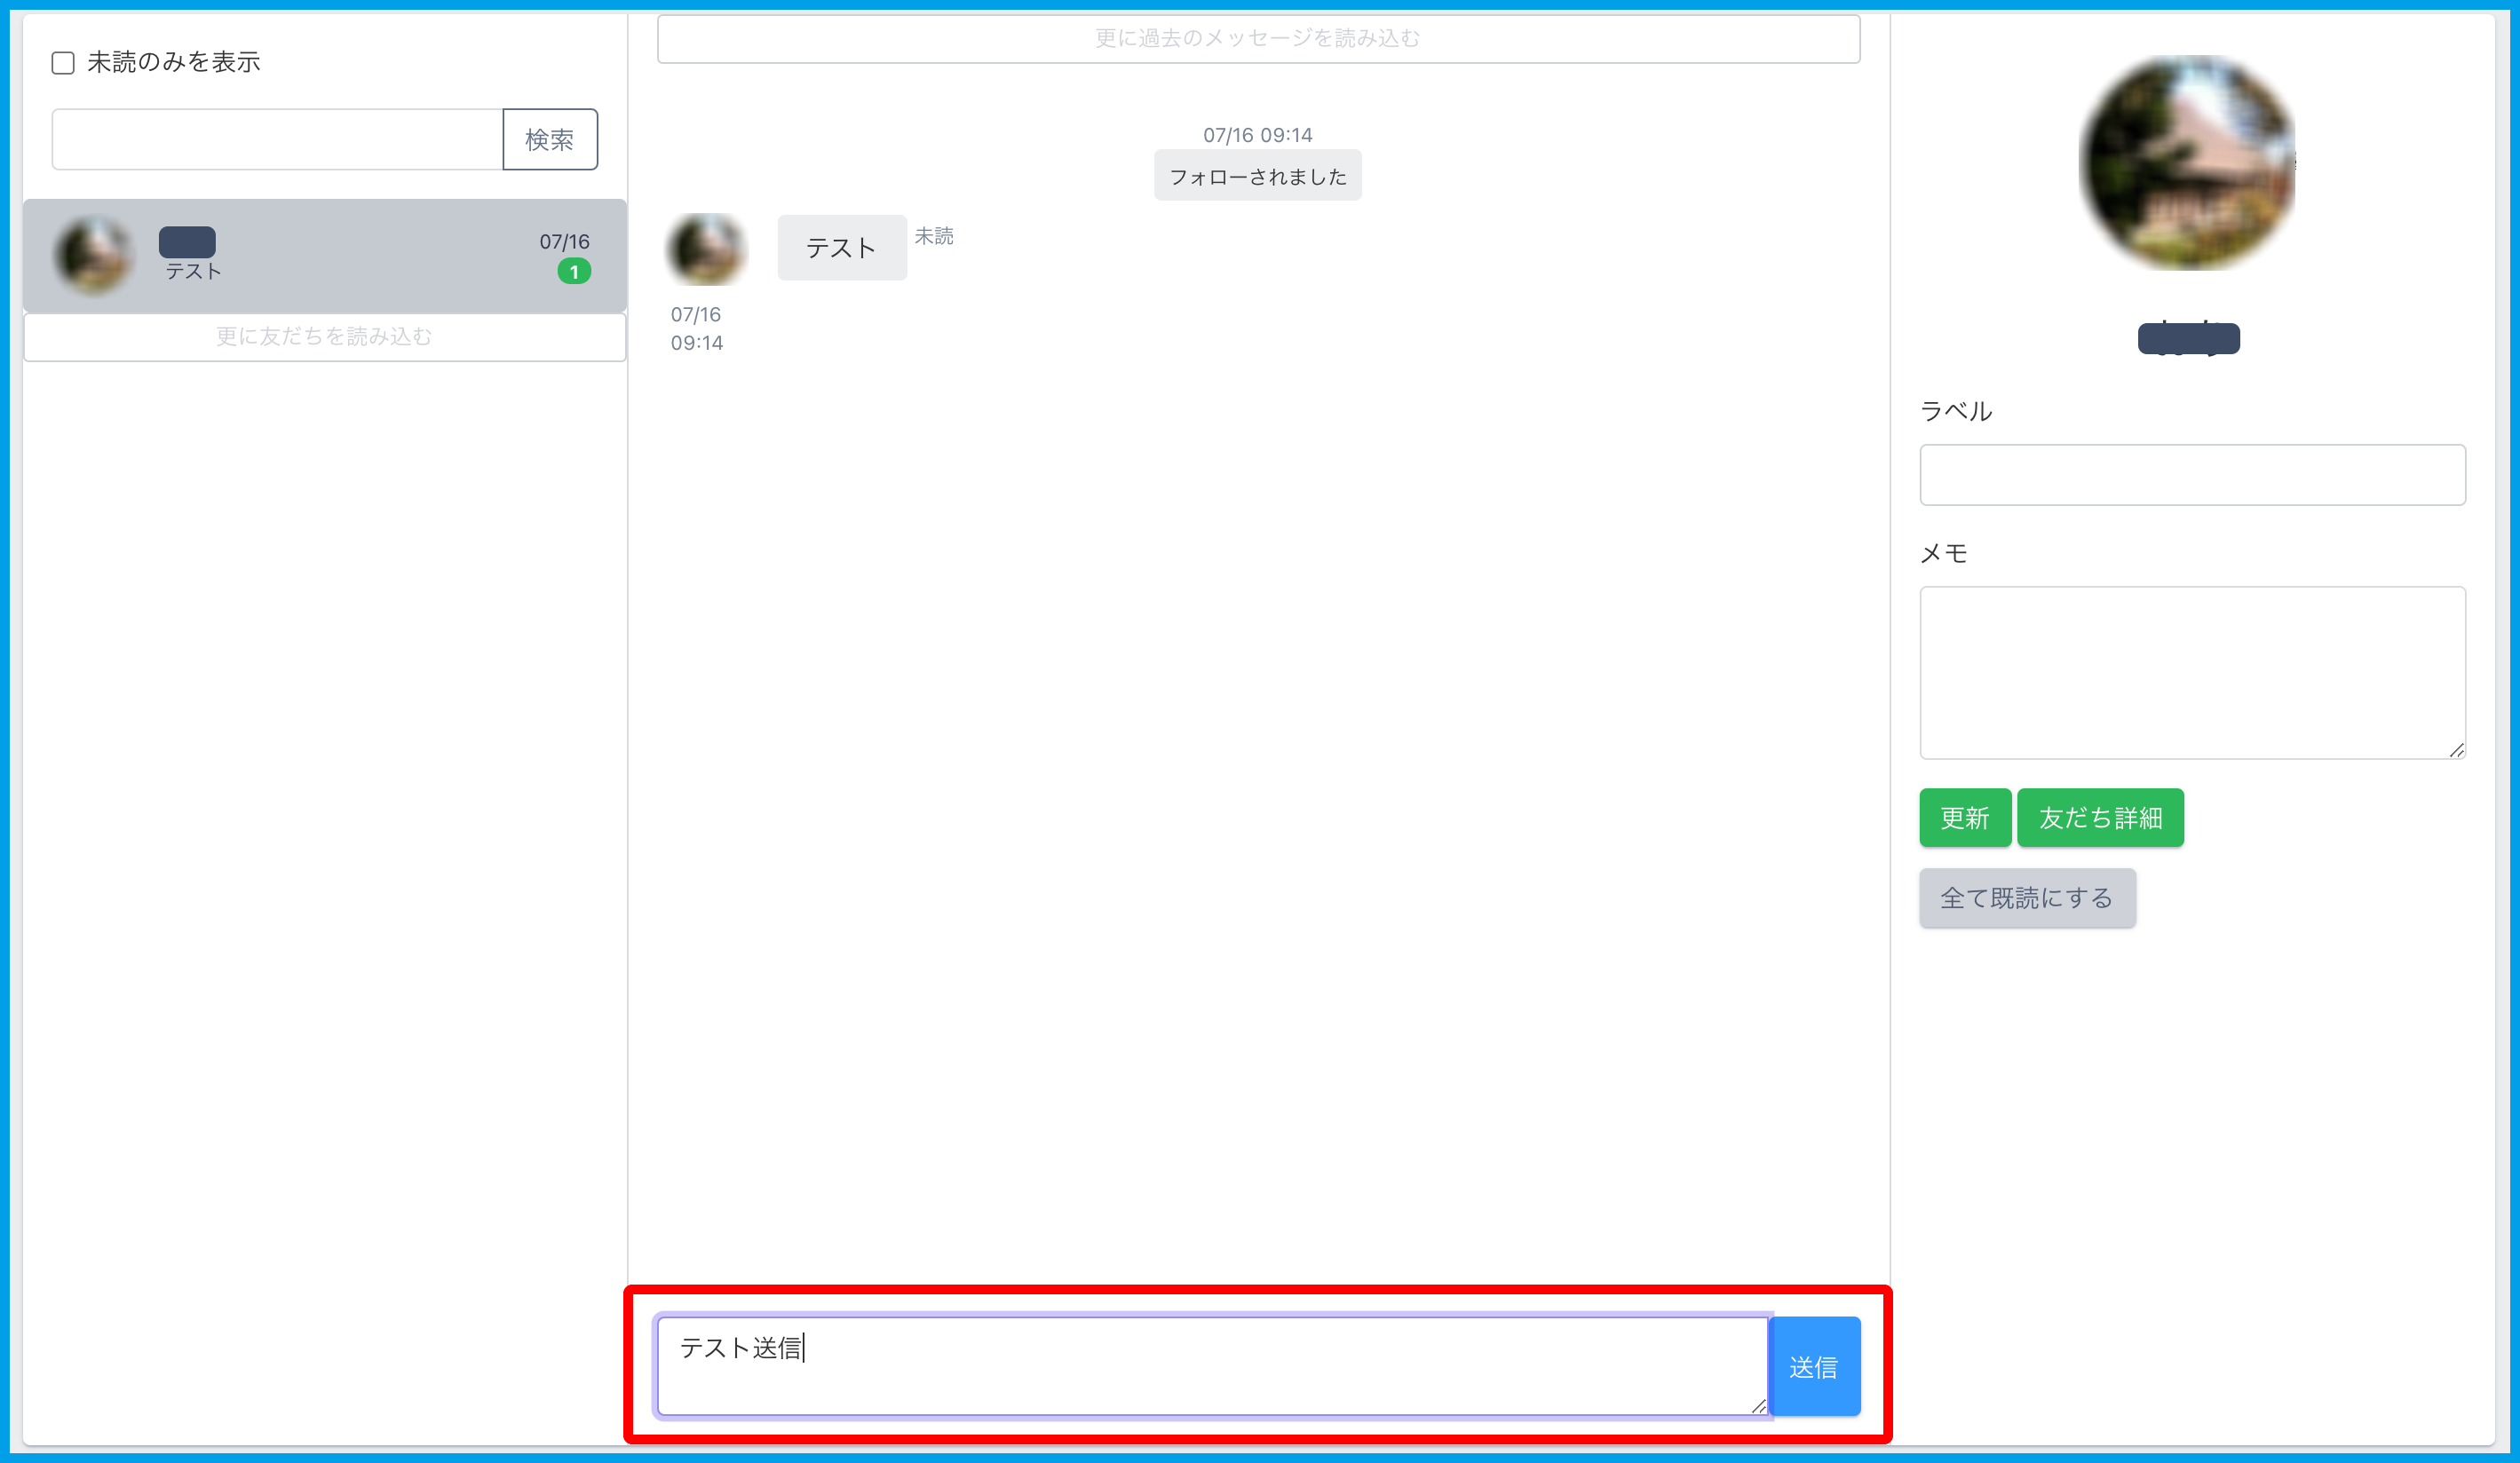Click the friend's avatar in the list

click(93, 256)
